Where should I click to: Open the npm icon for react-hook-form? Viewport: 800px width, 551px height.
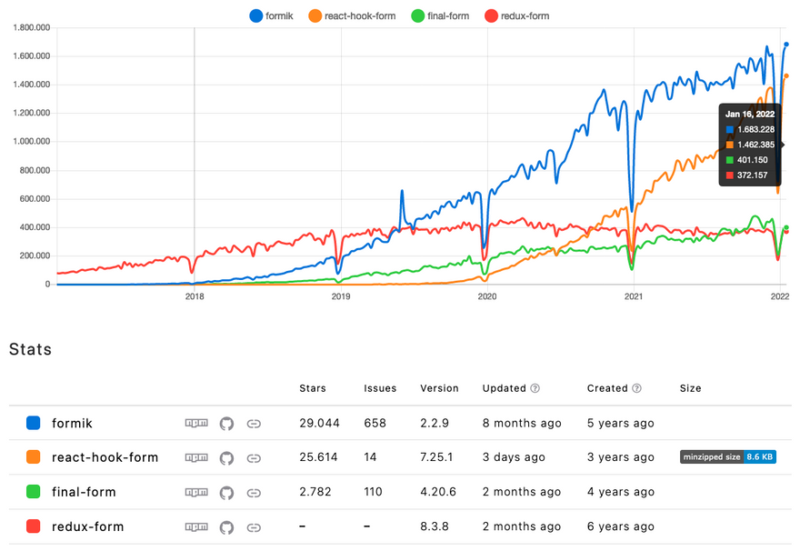[x=196, y=457]
